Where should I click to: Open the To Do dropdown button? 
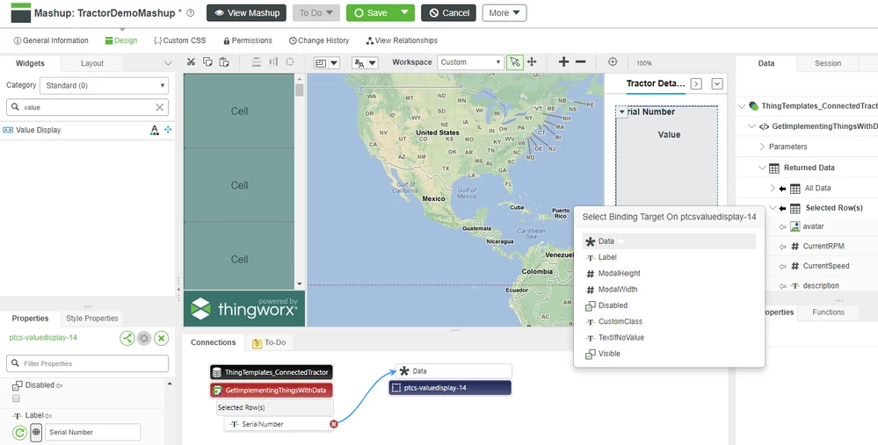point(316,13)
